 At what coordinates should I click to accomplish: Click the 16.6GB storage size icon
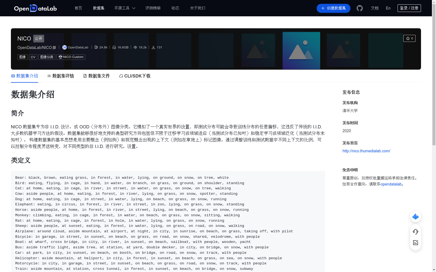click(114, 47)
